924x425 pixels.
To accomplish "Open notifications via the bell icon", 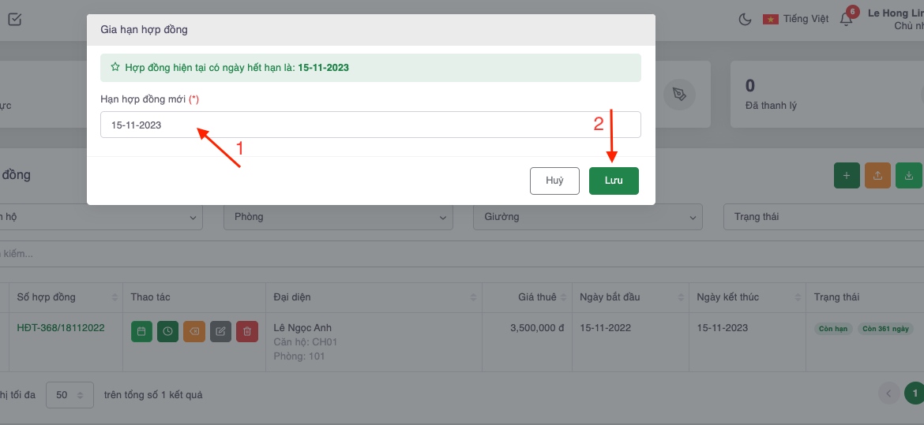I will 846,20.
